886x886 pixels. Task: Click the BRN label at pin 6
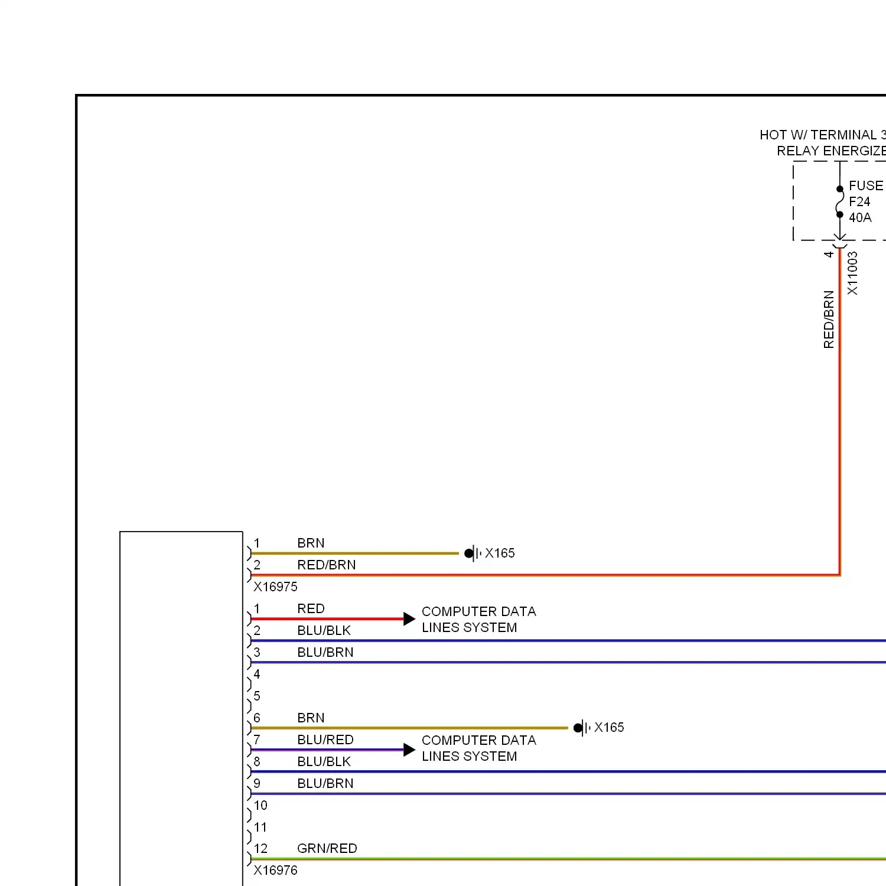click(311, 718)
